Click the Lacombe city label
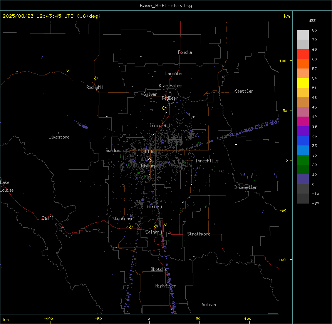 [x=173, y=73]
